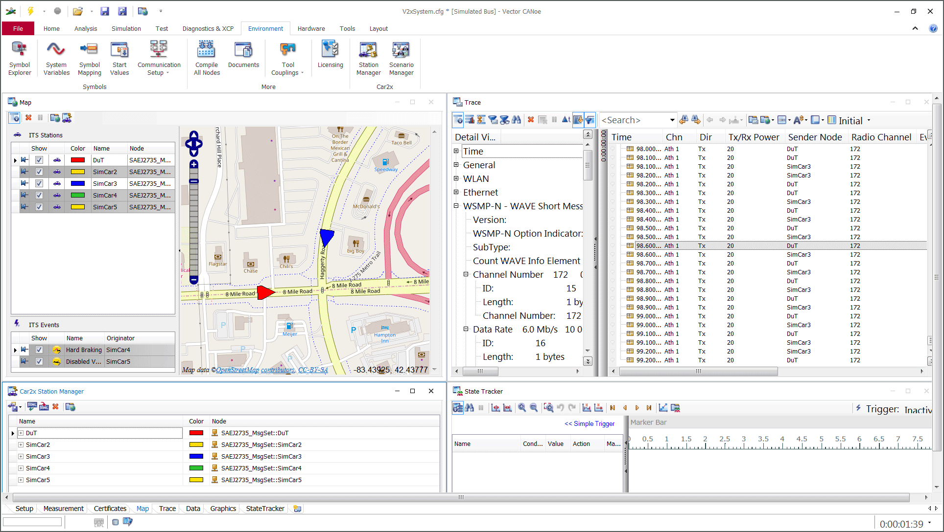
Task: Toggle Show checkbox for DuT station
Action: click(x=39, y=160)
